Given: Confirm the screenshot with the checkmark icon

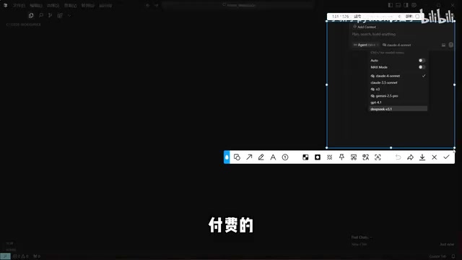Looking at the screenshot, I should 446,157.
